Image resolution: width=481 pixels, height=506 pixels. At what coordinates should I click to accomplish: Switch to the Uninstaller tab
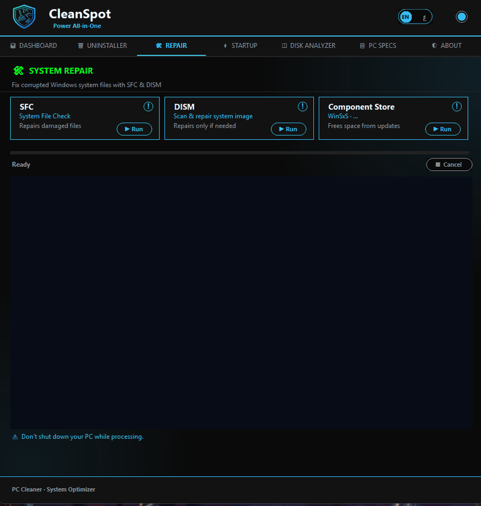[x=103, y=46]
